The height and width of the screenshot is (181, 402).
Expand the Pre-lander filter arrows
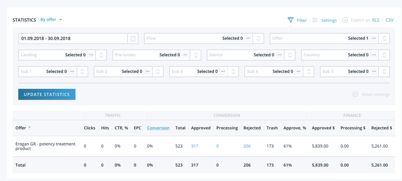click(x=196, y=55)
